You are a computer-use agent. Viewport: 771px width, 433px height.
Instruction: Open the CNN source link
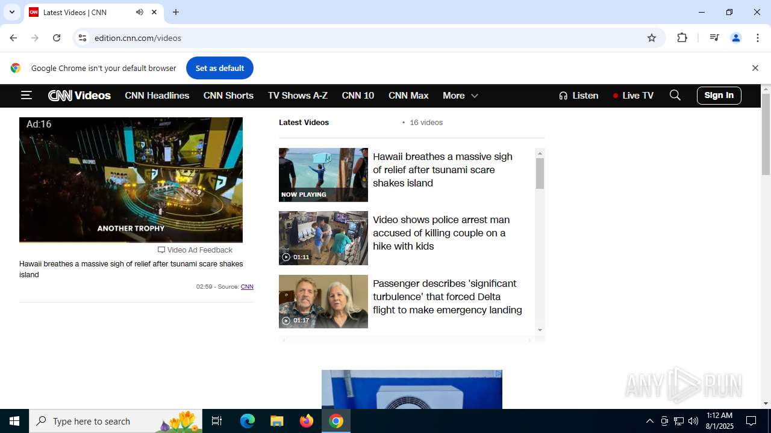(247, 287)
